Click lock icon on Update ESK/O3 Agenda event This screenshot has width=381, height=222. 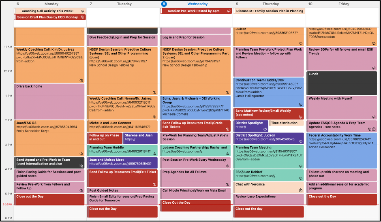tap(374, 129)
